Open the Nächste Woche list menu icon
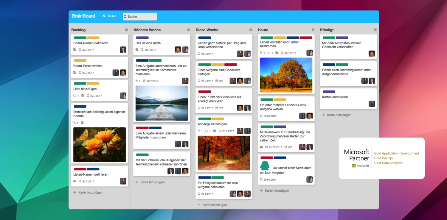Screen dimensions: 447x220 click(x=189, y=30)
